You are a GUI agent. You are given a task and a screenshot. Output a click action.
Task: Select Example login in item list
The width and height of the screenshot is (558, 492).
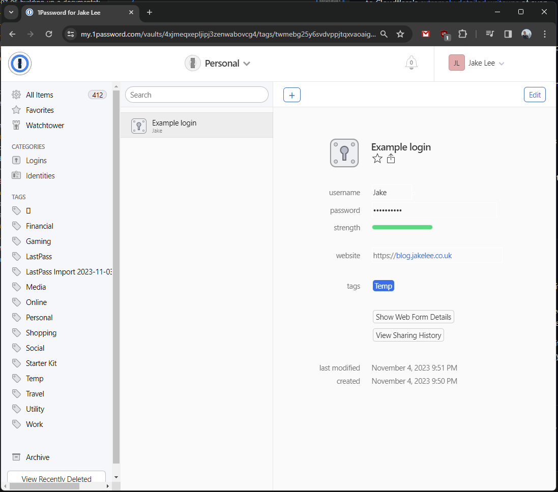click(x=197, y=126)
